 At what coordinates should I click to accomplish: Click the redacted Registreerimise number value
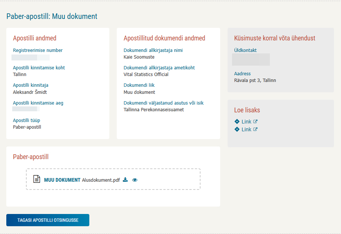pos(30,57)
